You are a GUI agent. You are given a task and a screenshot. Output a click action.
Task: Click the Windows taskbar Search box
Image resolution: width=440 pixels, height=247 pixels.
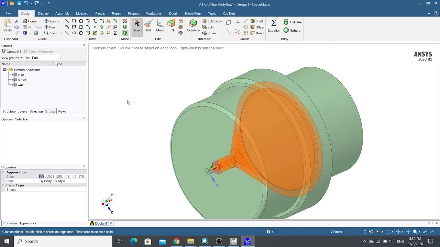63,241
